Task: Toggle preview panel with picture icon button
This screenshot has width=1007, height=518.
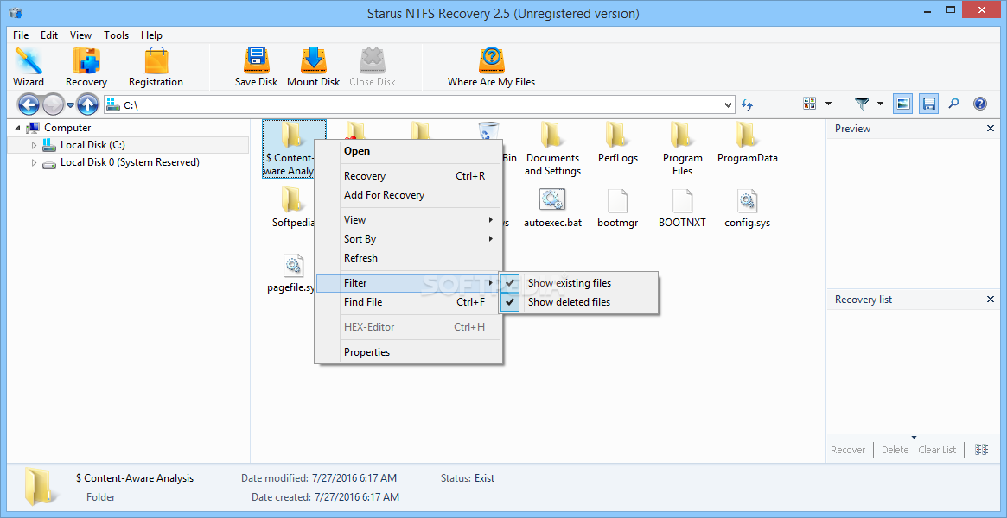Action: click(x=903, y=104)
